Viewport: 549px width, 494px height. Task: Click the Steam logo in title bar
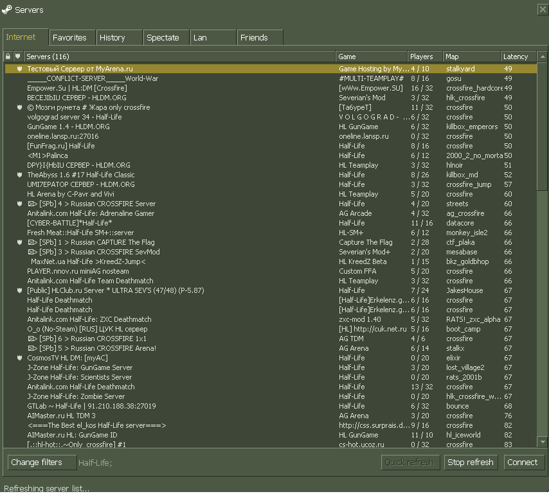coord(7,10)
